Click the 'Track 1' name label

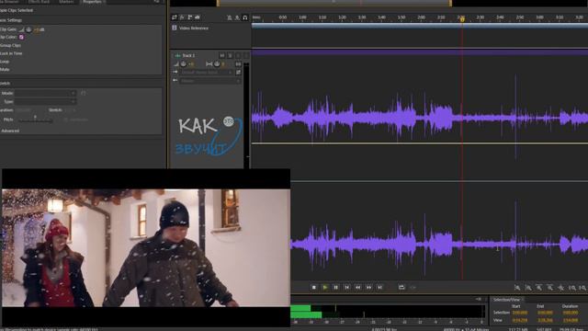click(188, 55)
